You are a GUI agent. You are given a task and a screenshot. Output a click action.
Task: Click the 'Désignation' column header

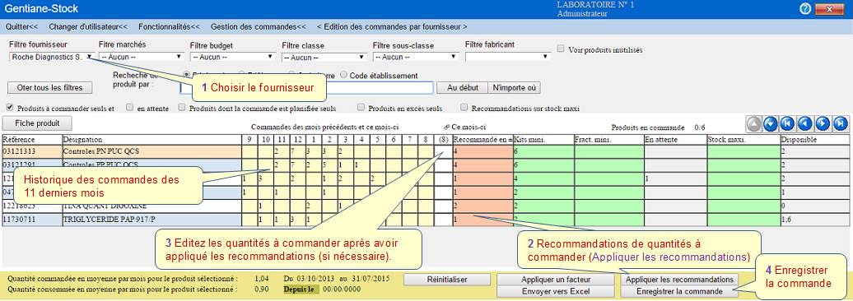[x=151, y=140]
